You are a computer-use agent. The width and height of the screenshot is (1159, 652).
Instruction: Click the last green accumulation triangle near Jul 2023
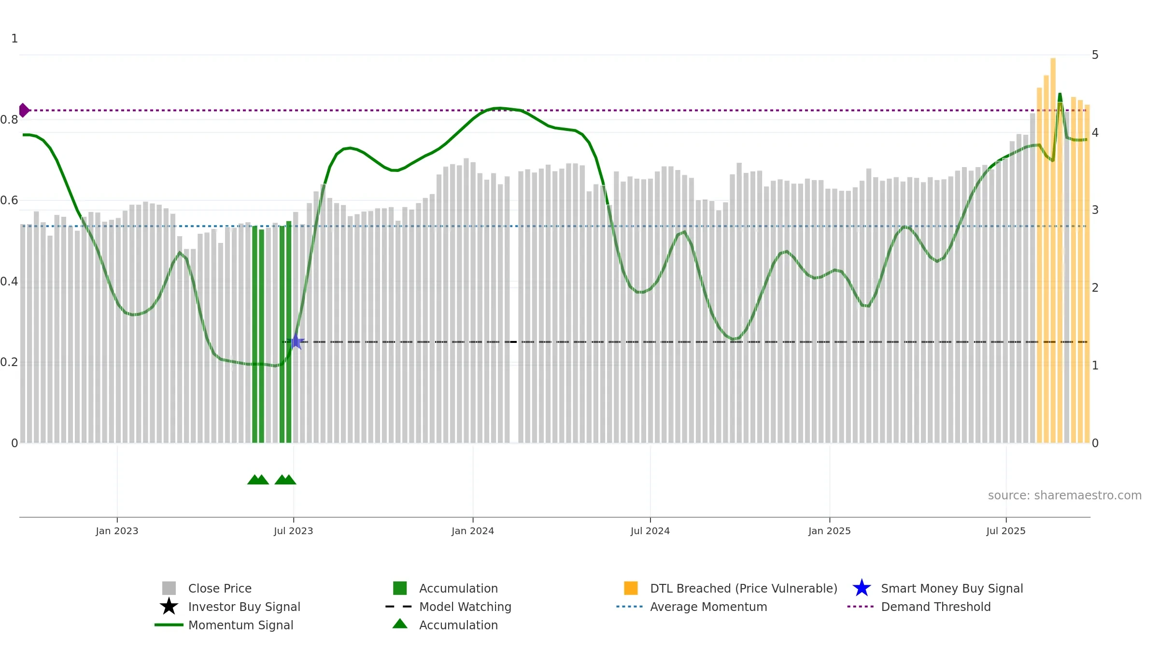click(x=289, y=480)
